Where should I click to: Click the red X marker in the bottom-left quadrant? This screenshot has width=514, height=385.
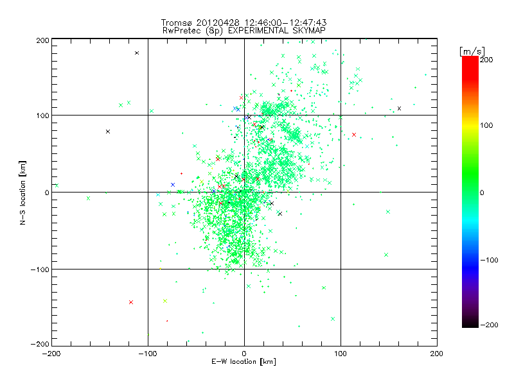(131, 302)
